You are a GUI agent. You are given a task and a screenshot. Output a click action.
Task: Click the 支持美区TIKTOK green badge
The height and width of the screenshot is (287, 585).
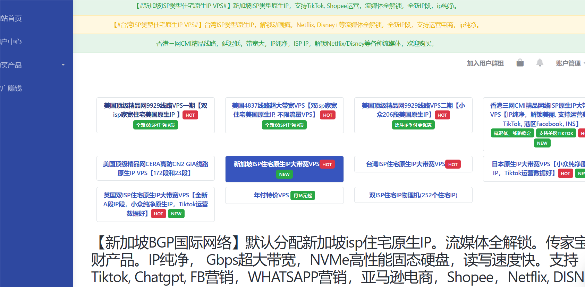pos(556,133)
